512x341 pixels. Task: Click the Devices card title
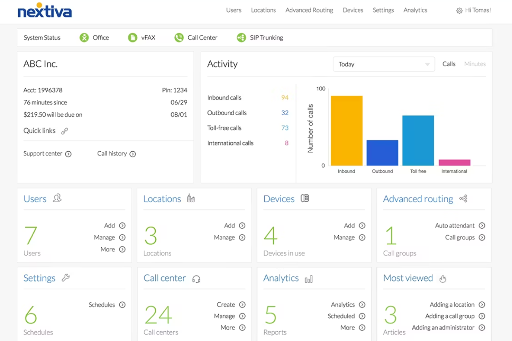pyautogui.click(x=279, y=199)
